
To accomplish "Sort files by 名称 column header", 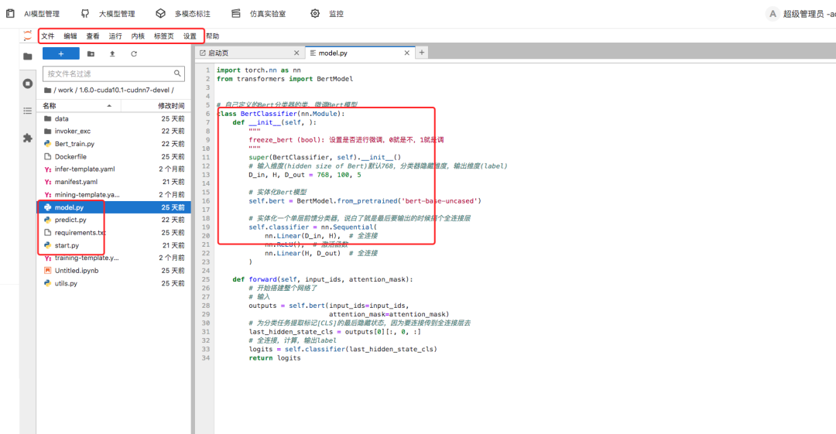I will pyautogui.click(x=50, y=105).
